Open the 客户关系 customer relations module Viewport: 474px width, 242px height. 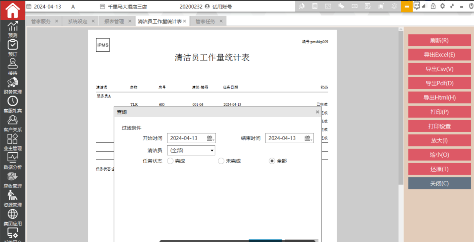(12, 123)
